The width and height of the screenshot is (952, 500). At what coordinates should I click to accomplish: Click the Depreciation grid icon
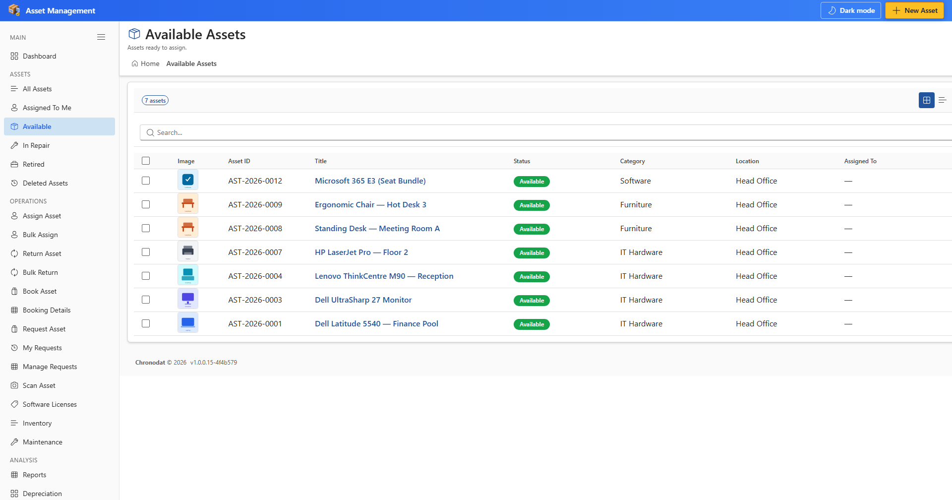pyautogui.click(x=14, y=494)
